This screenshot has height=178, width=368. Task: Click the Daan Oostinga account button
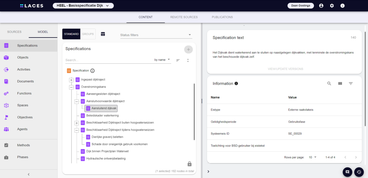[300, 5]
